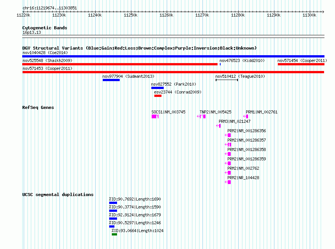Click the PRM2|NR_104428 label text
The height and width of the screenshot is (249, 335).
tap(243, 178)
